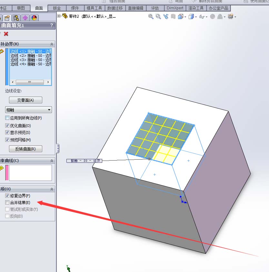
Task: Collapse the 选项 panel section
Action: click(x=51, y=189)
